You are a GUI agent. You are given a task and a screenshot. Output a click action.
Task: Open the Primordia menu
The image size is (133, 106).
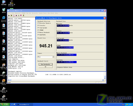tap(35, 13)
